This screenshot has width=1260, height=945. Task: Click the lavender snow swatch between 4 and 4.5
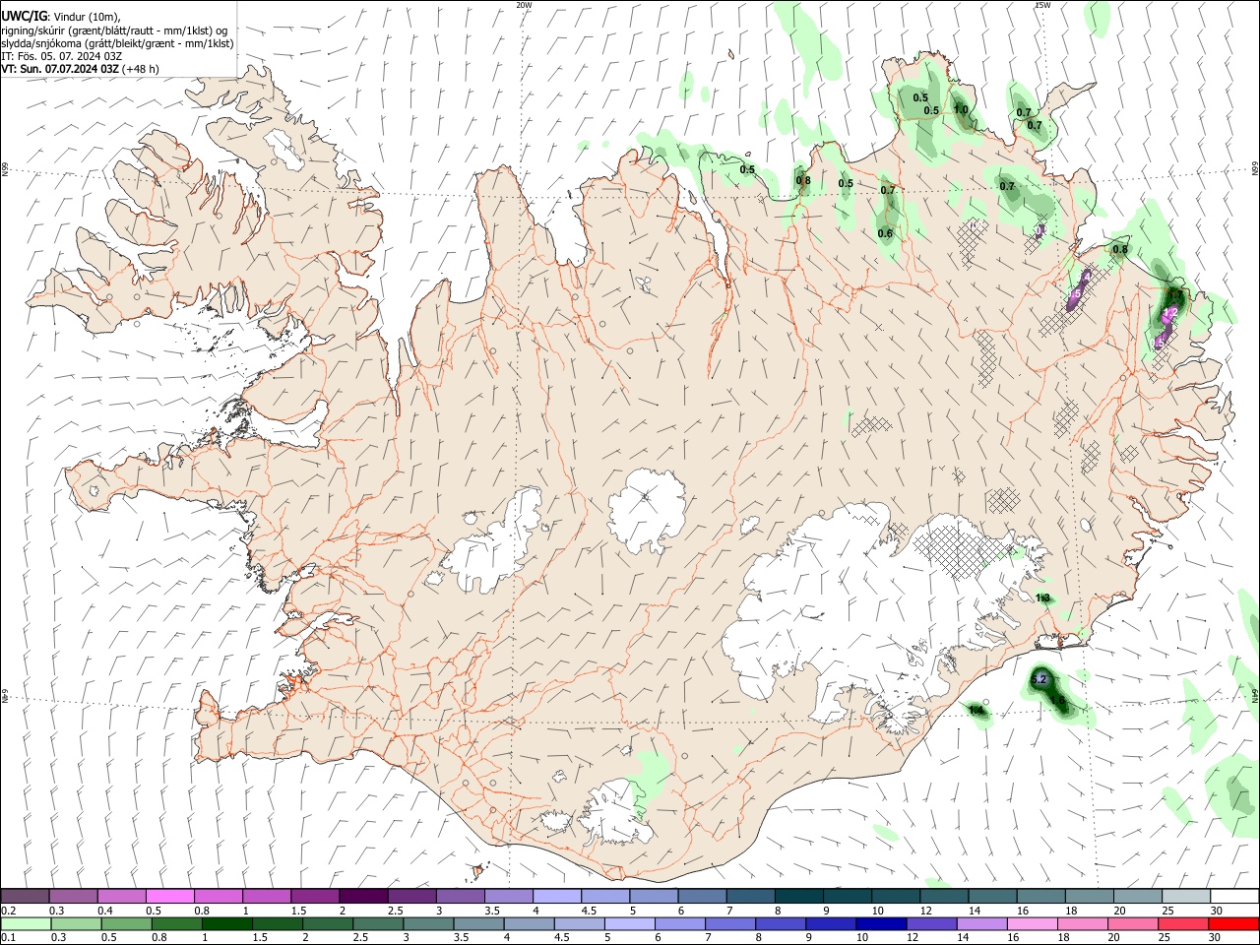pos(557,896)
